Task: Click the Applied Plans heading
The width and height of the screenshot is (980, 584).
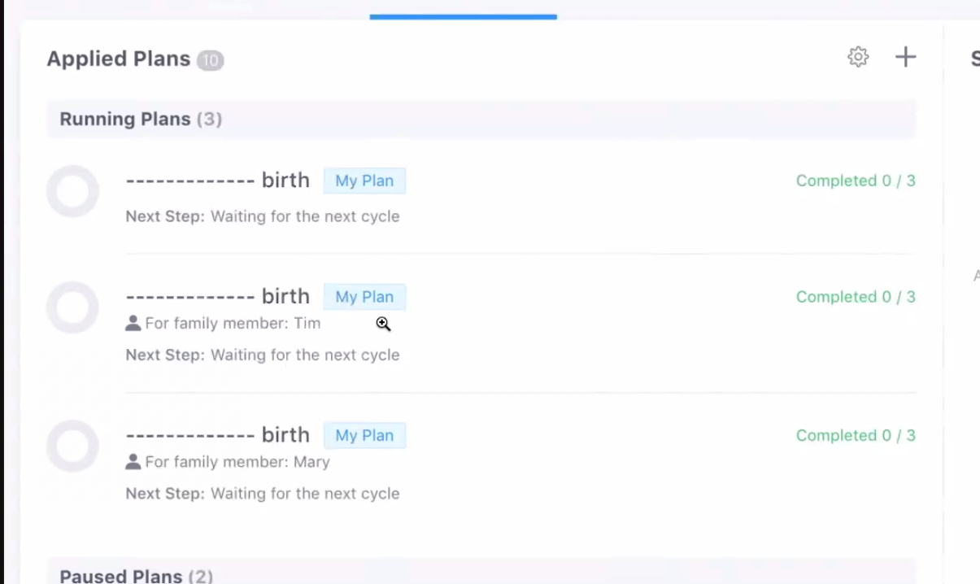Action: [118, 59]
